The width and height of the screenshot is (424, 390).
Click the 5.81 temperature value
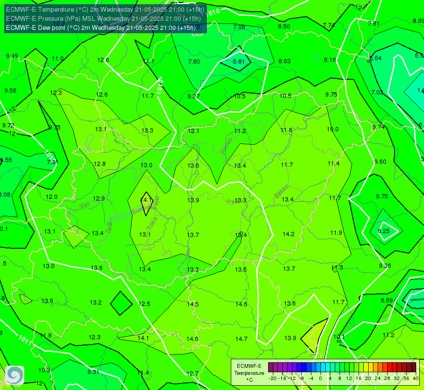239,62
